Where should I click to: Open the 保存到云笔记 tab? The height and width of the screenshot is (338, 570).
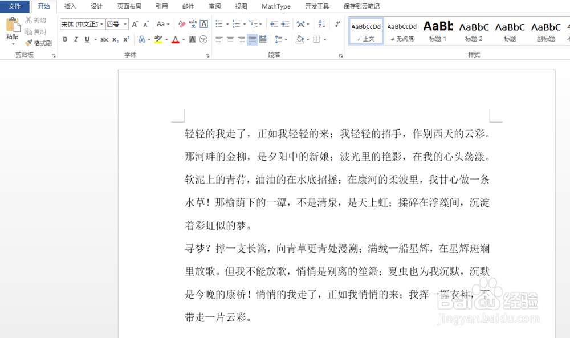(x=361, y=6)
